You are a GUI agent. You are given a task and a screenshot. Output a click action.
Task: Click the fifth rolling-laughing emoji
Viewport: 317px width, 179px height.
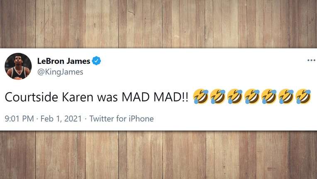[x=269, y=97]
